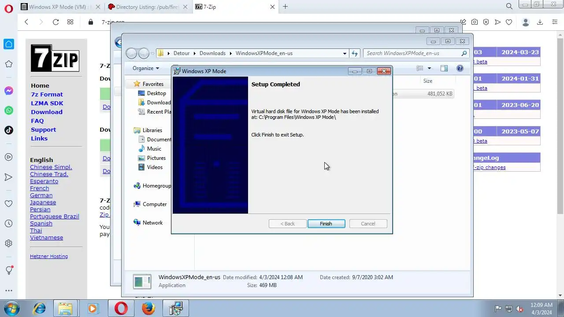Expand Explorer address bar history dropdown

coord(345,53)
